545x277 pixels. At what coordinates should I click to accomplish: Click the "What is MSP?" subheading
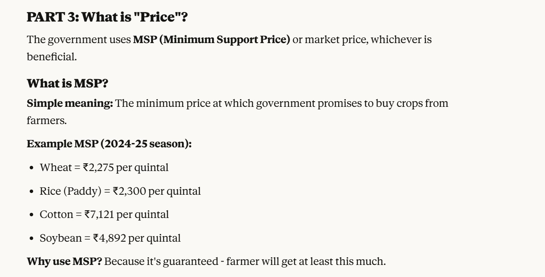(67, 83)
